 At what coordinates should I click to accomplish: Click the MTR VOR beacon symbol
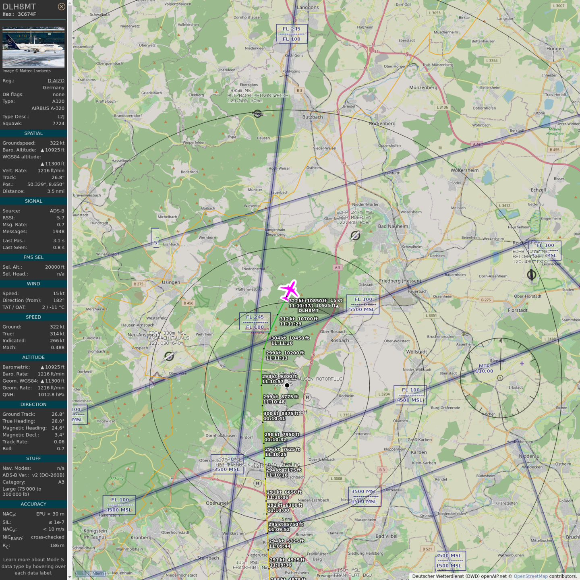pos(500,378)
